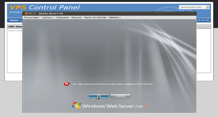Minimize the QEMU (kvm115) window

click(x=30, y=14)
